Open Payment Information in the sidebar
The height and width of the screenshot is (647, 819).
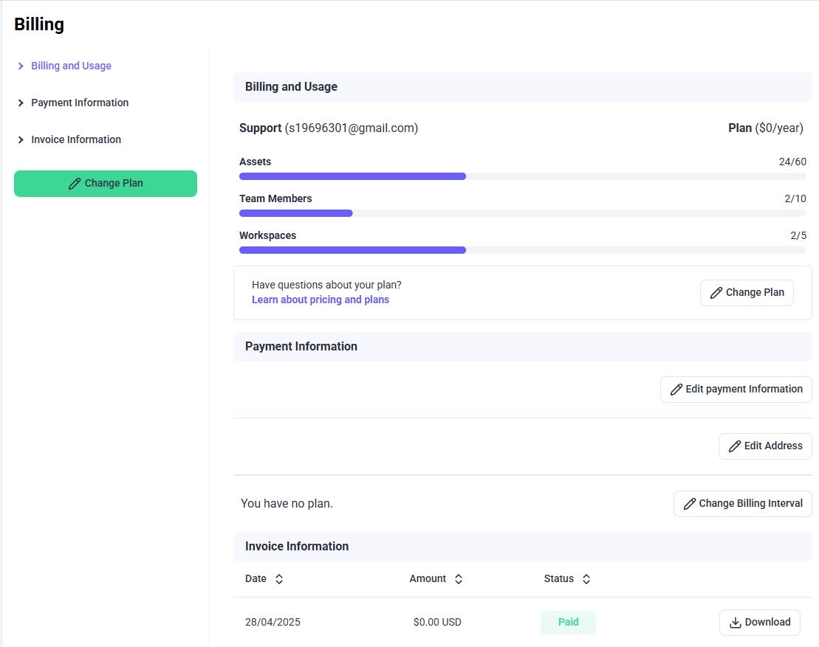pyautogui.click(x=80, y=103)
